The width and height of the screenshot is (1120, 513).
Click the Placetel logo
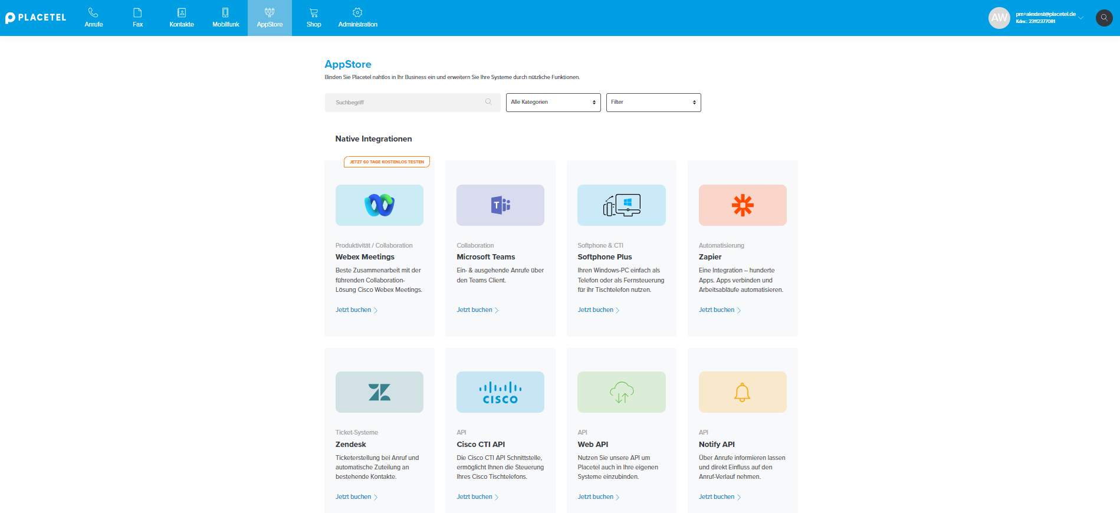(x=35, y=18)
